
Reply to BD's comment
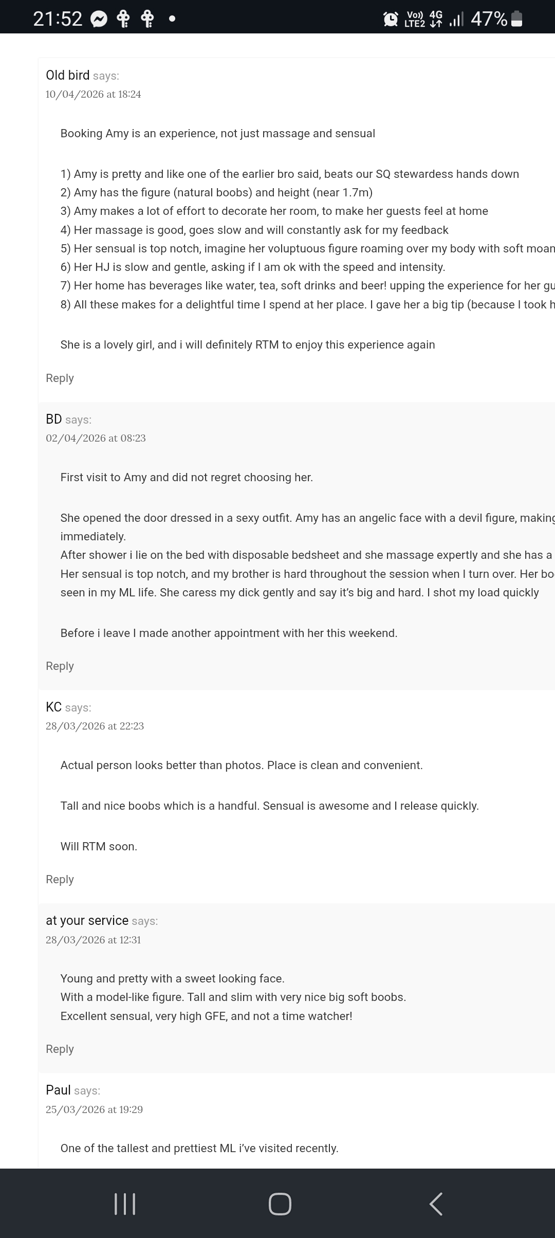coord(60,666)
